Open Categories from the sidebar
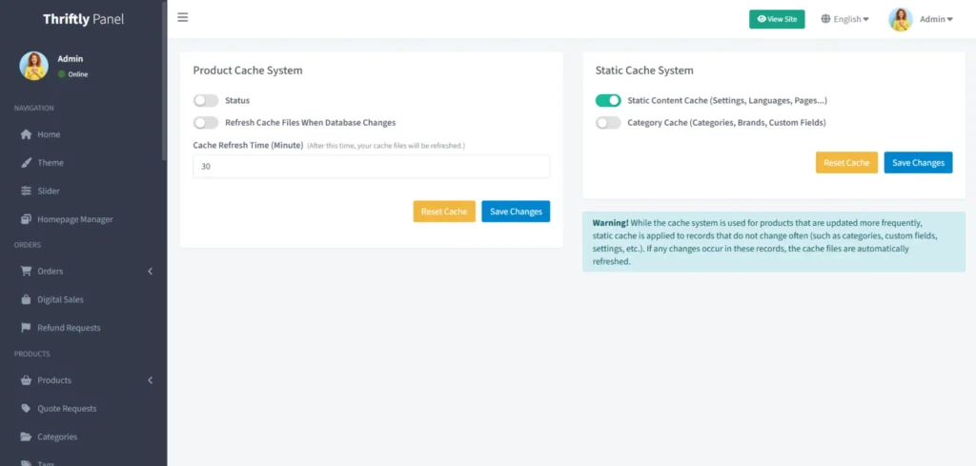The image size is (976, 466). click(x=57, y=436)
